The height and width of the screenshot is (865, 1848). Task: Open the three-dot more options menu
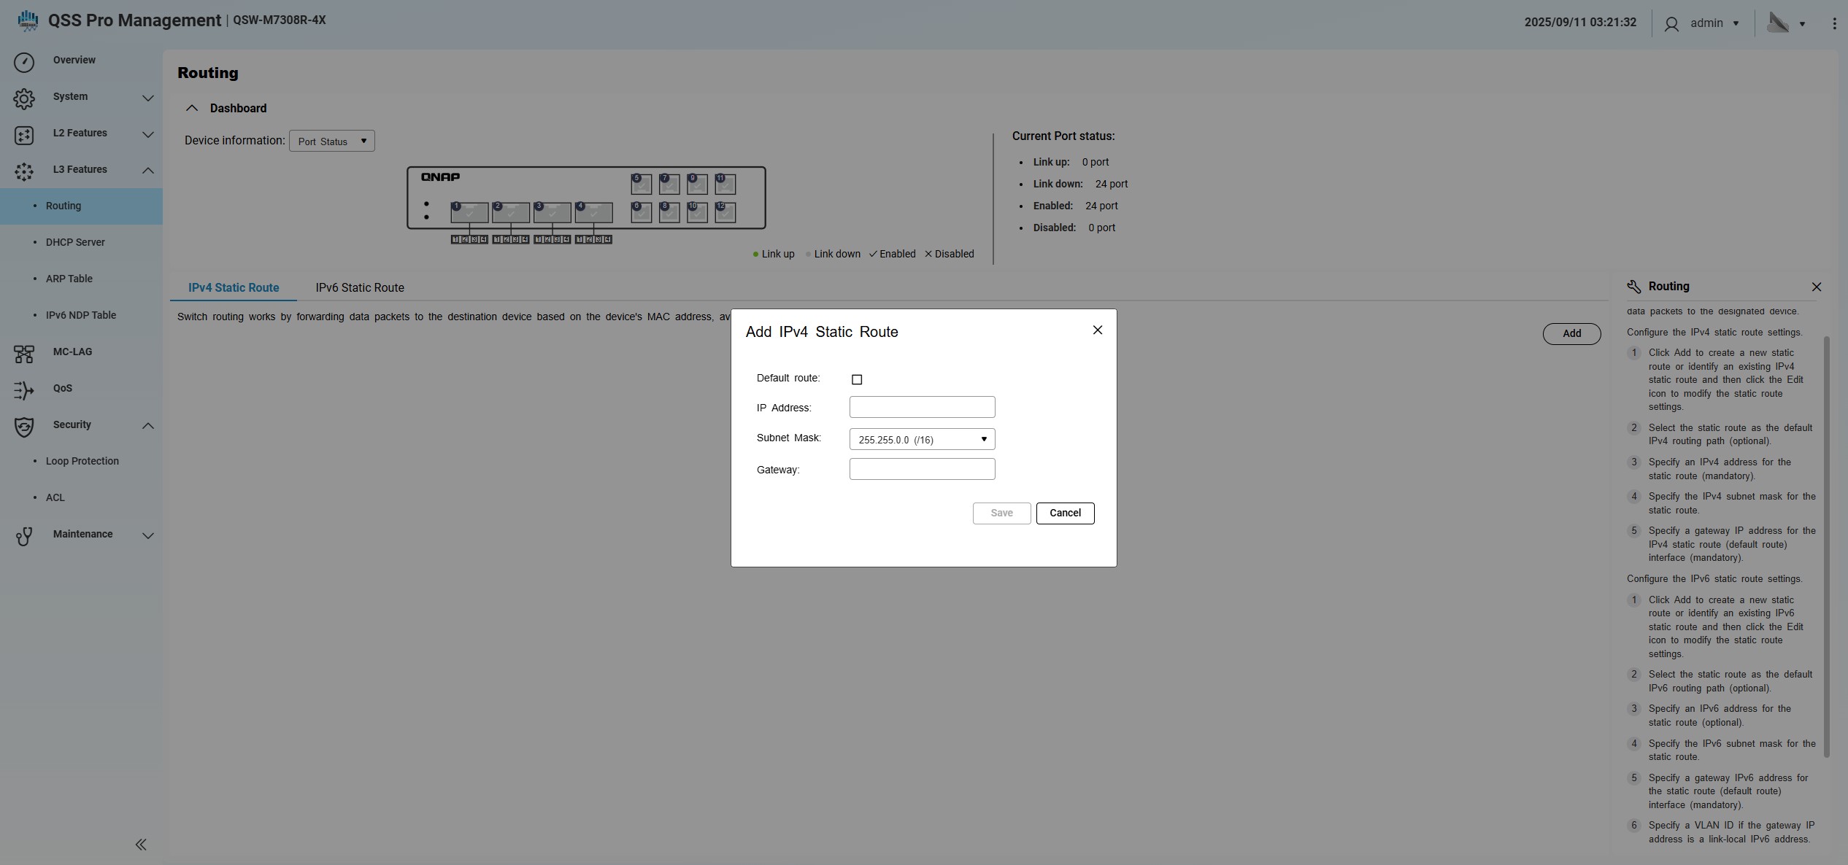point(1834,23)
